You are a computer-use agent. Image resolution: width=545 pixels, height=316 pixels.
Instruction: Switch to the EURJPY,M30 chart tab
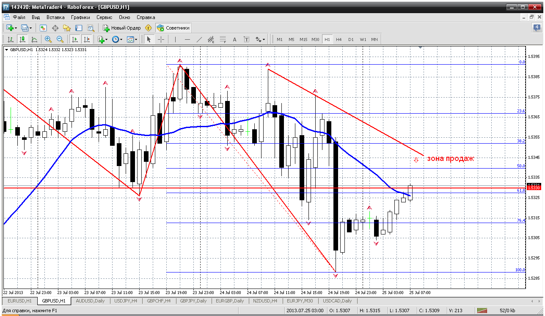tap(300, 301)
